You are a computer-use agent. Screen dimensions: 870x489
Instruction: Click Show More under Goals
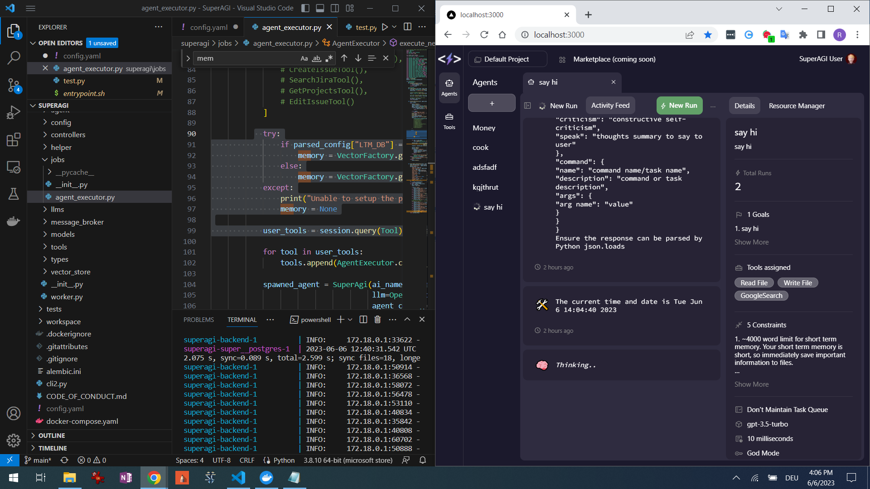(751, 242)
